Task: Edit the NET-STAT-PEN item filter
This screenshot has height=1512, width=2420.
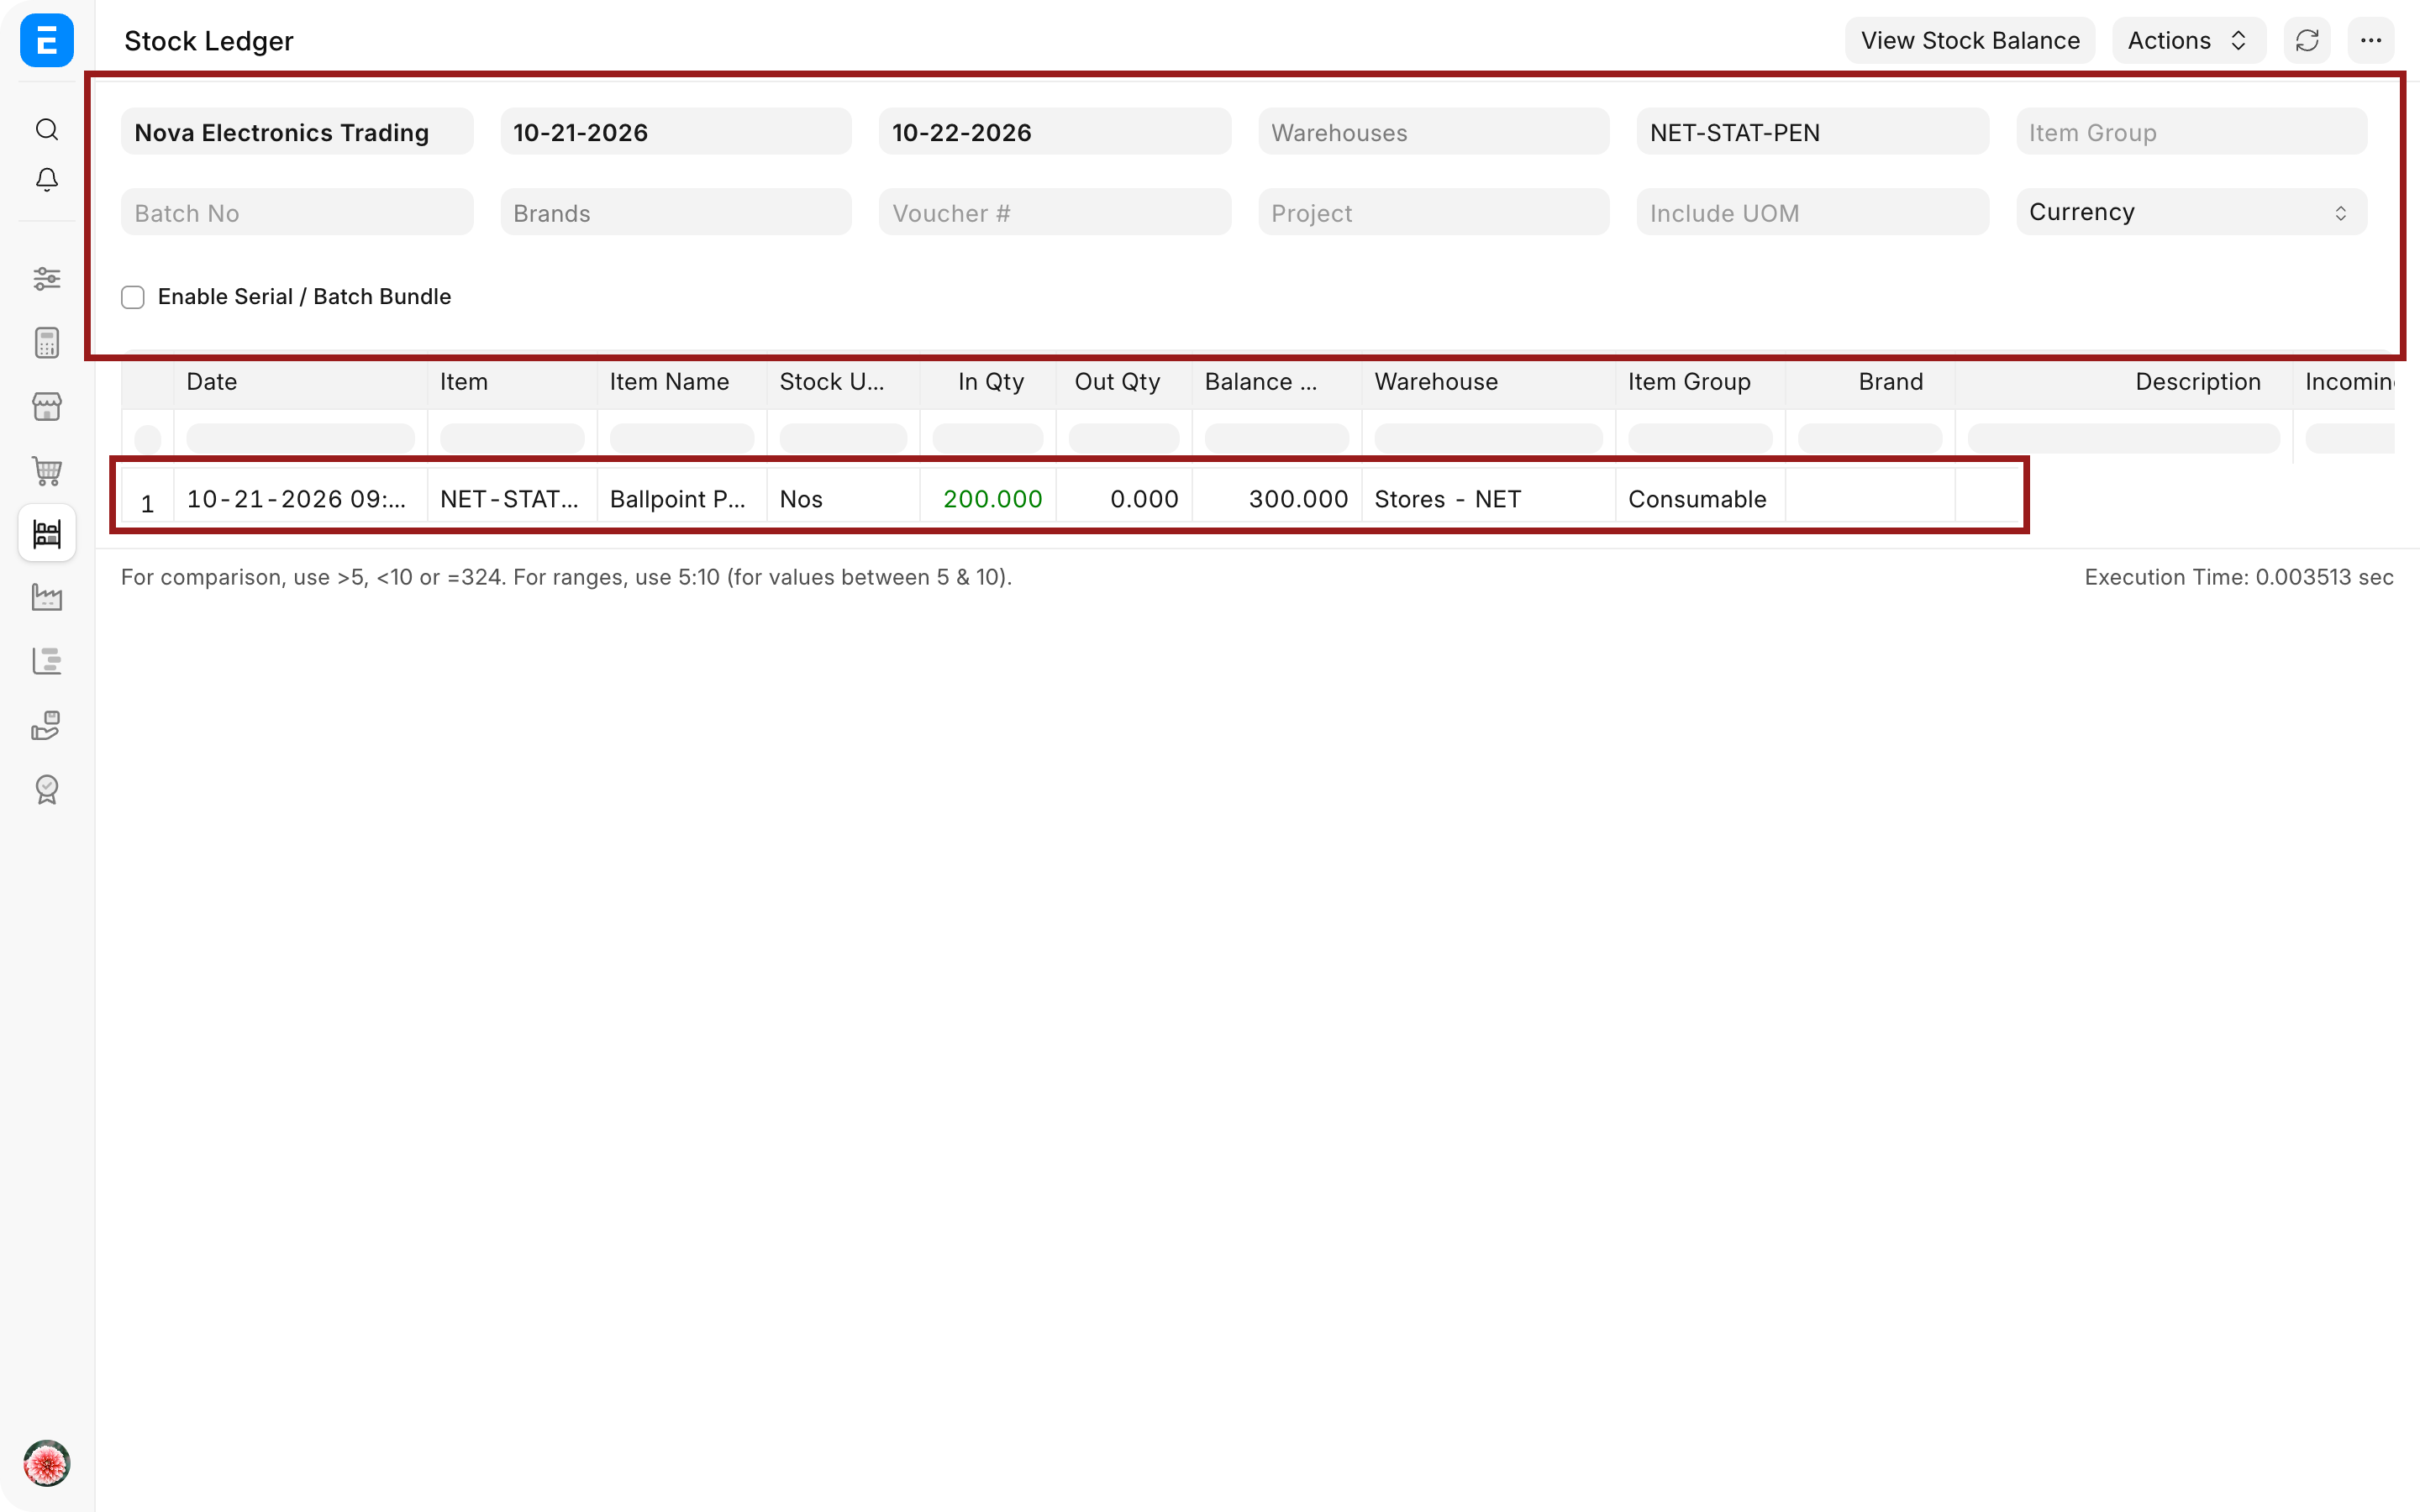Action: (x=1812, y=132)
